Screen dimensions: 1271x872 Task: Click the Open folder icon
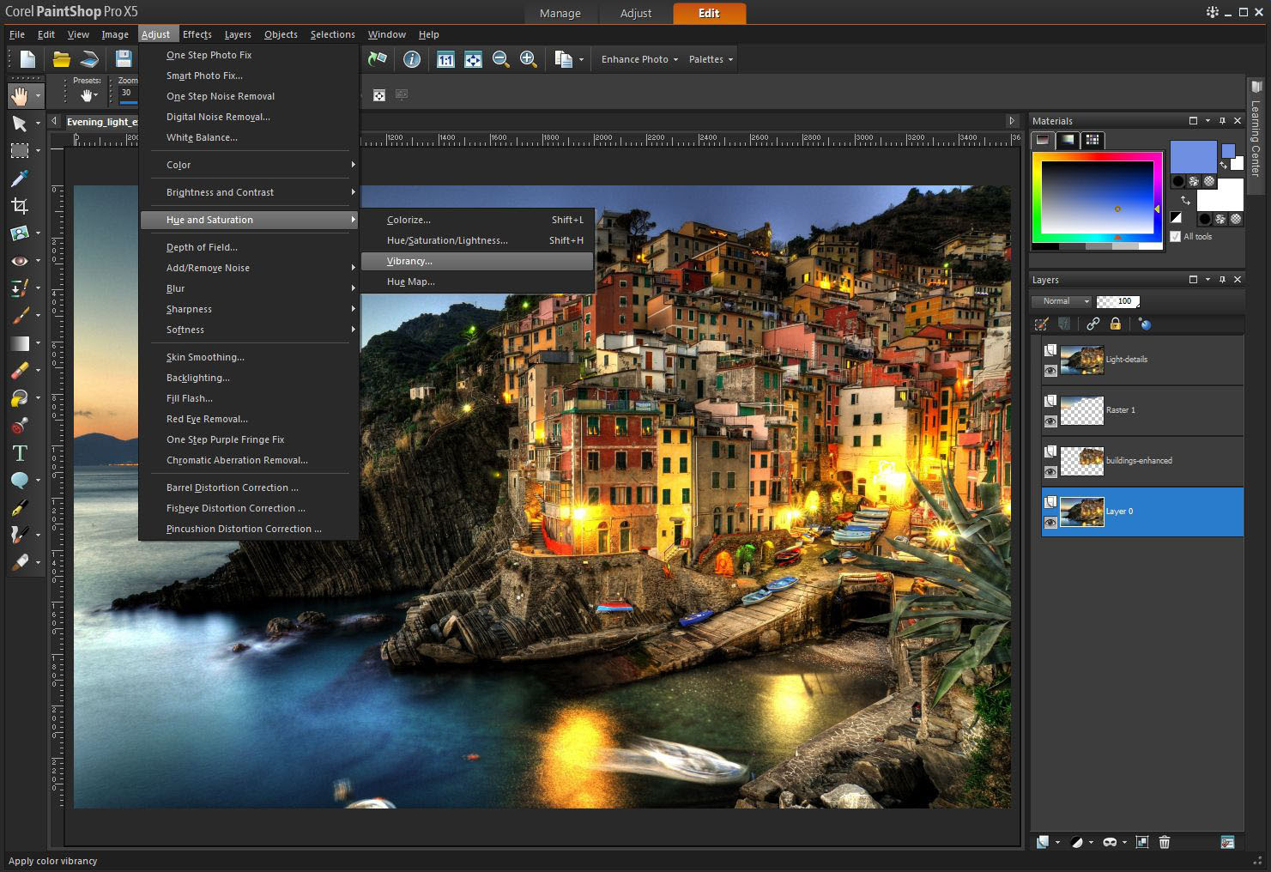(x=61, y=59)
